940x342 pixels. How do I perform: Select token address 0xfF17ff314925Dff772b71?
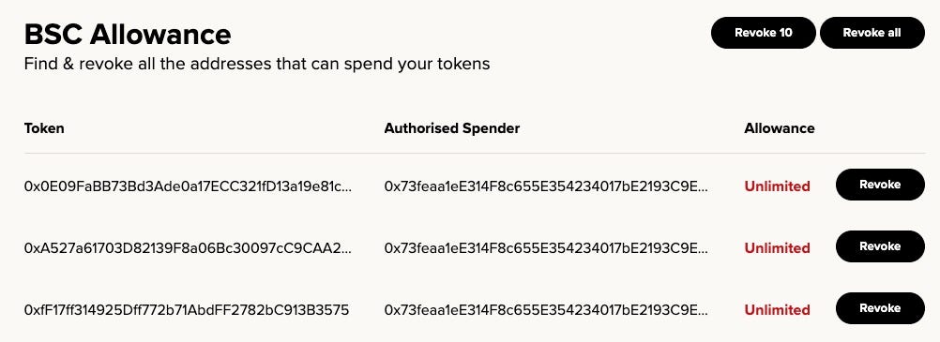click(187, 309)
